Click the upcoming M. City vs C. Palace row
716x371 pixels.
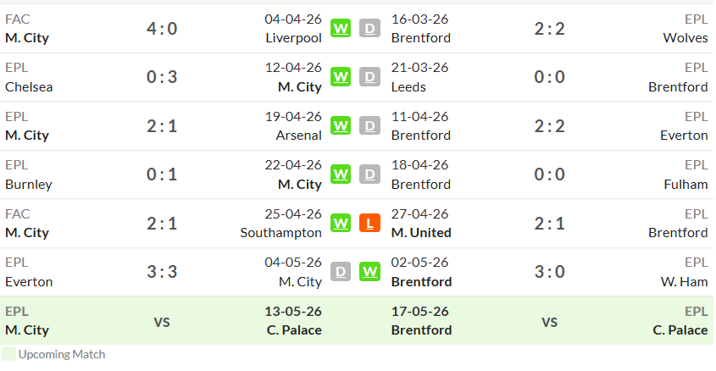[x=164, y=321]
